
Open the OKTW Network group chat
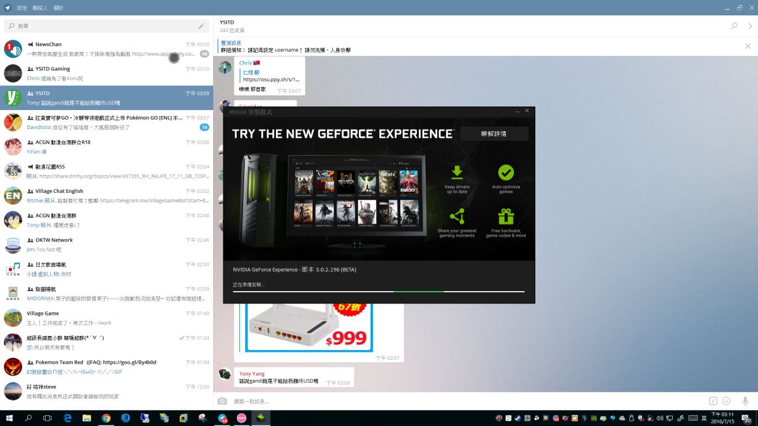107,245
